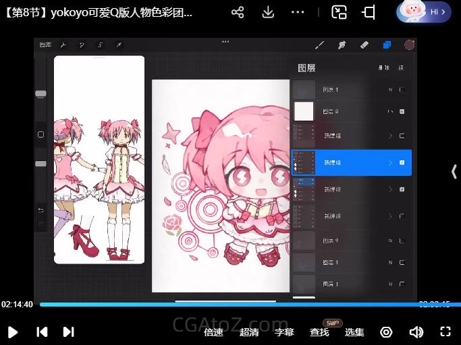
Task: Toggle visibility checkbox of the highlighted blue group
Action: 402,162
